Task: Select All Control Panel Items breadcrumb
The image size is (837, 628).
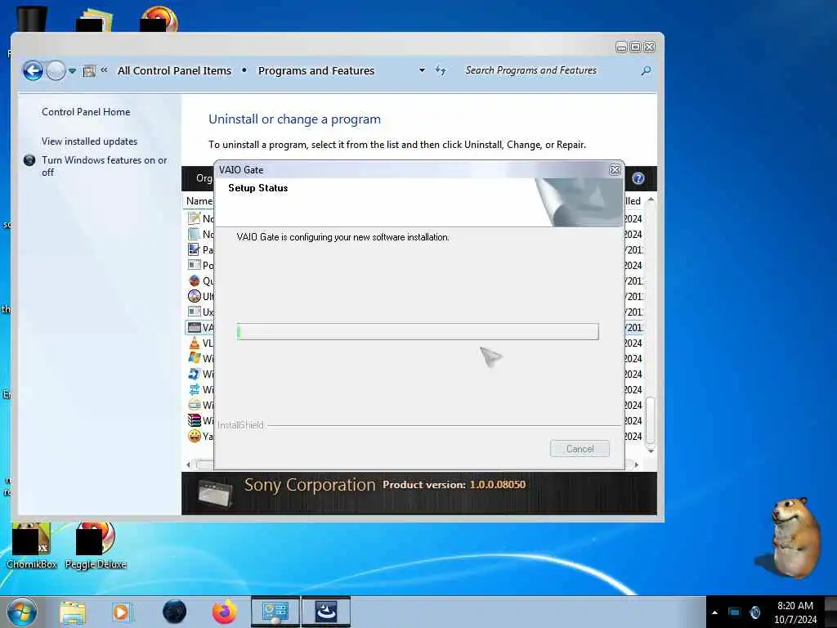Action: tap(174, 70)
